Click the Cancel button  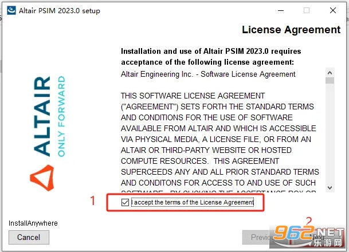29,237
